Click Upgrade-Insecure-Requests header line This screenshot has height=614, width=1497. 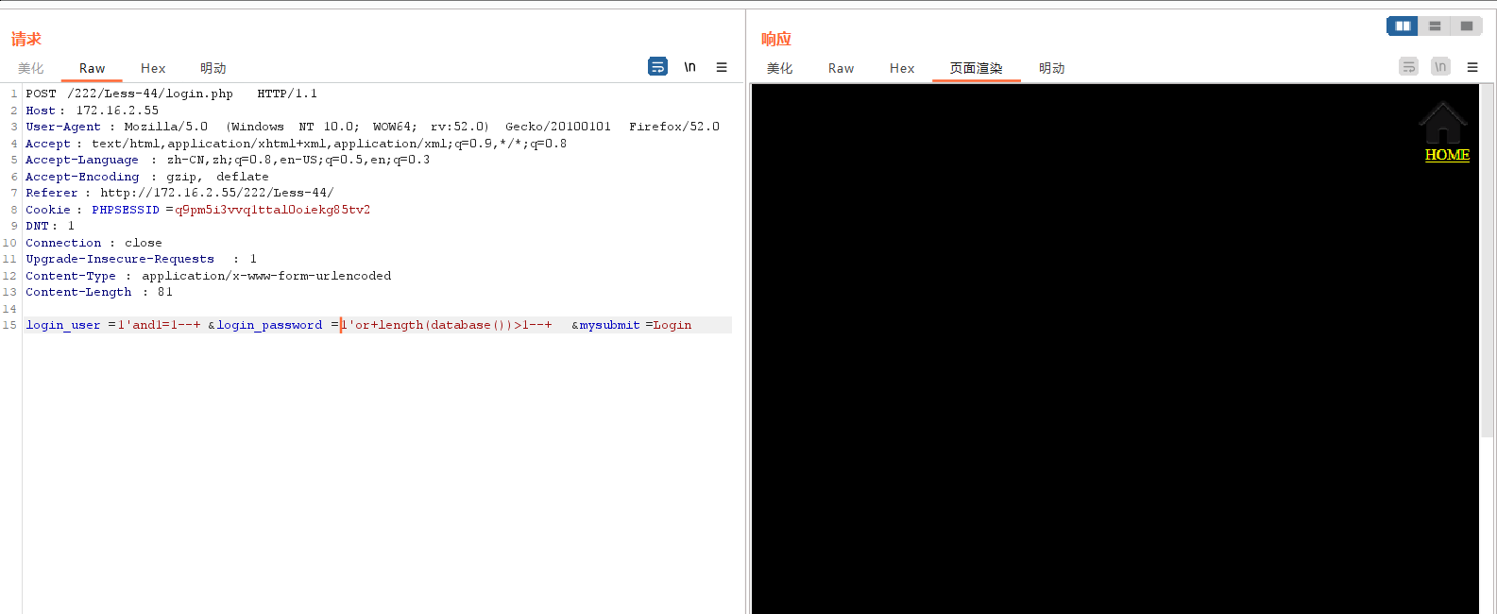(142, 259)
